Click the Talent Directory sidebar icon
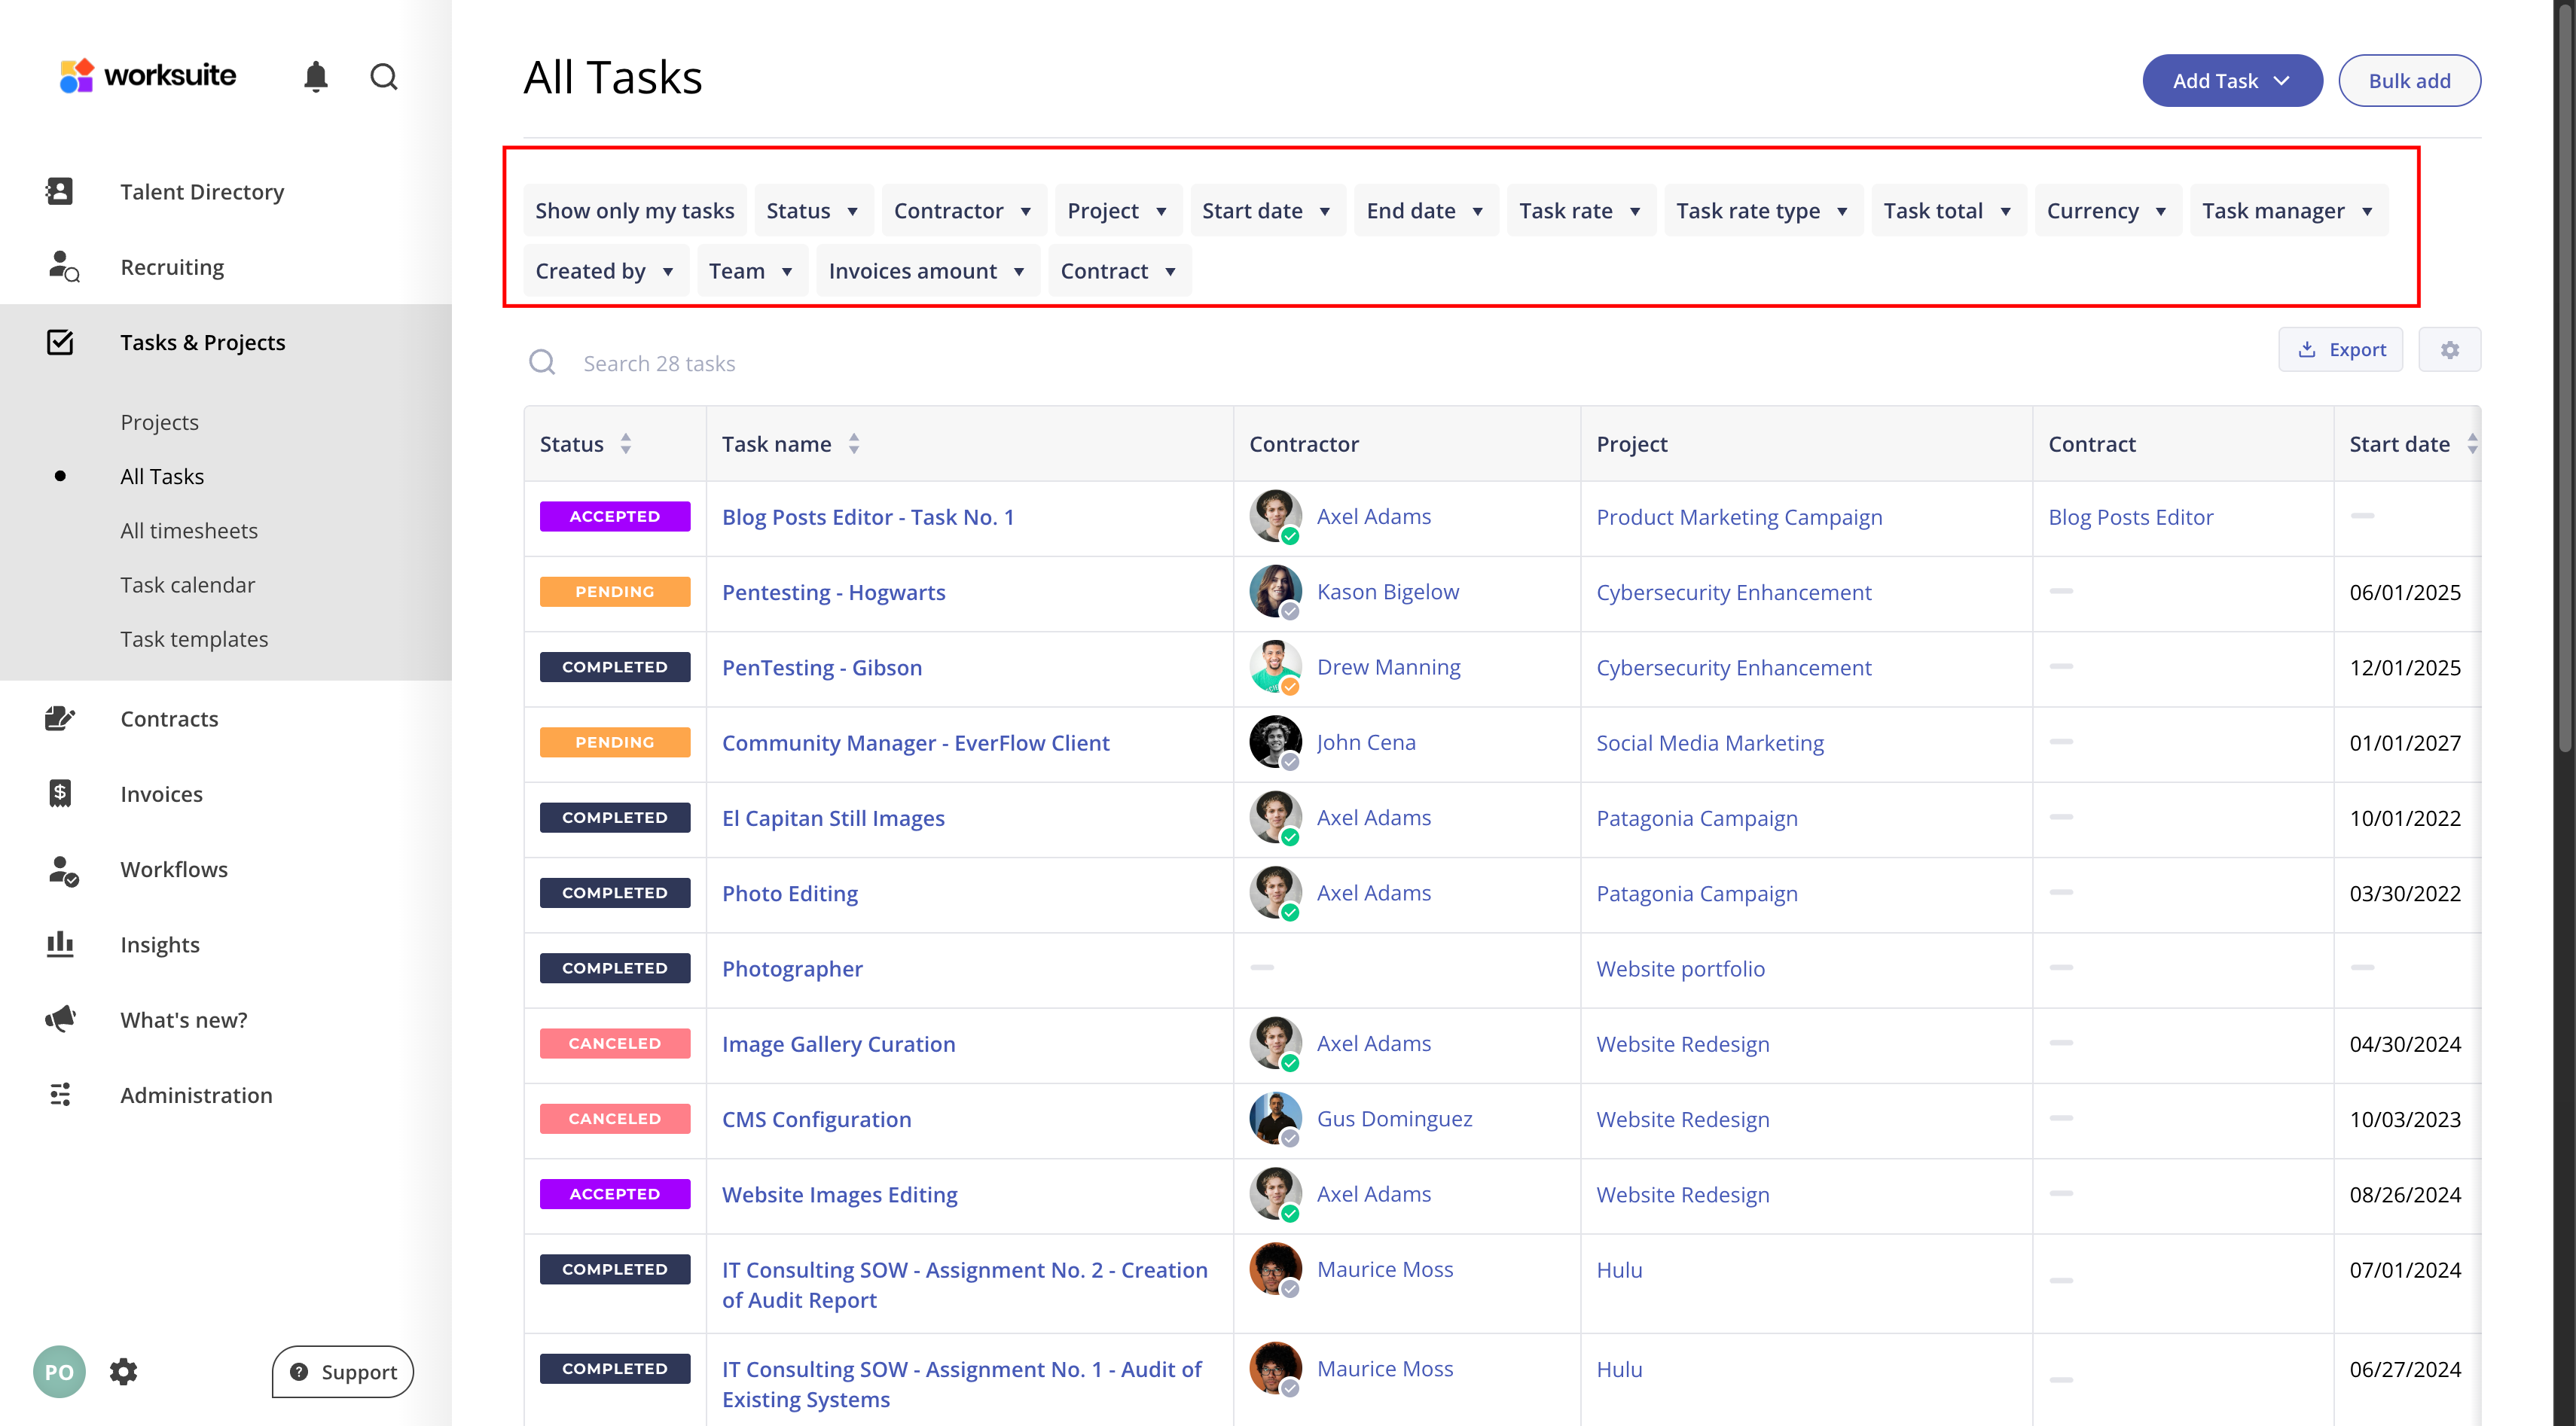Screen dimensions: 2576x1426 [60, 191]
